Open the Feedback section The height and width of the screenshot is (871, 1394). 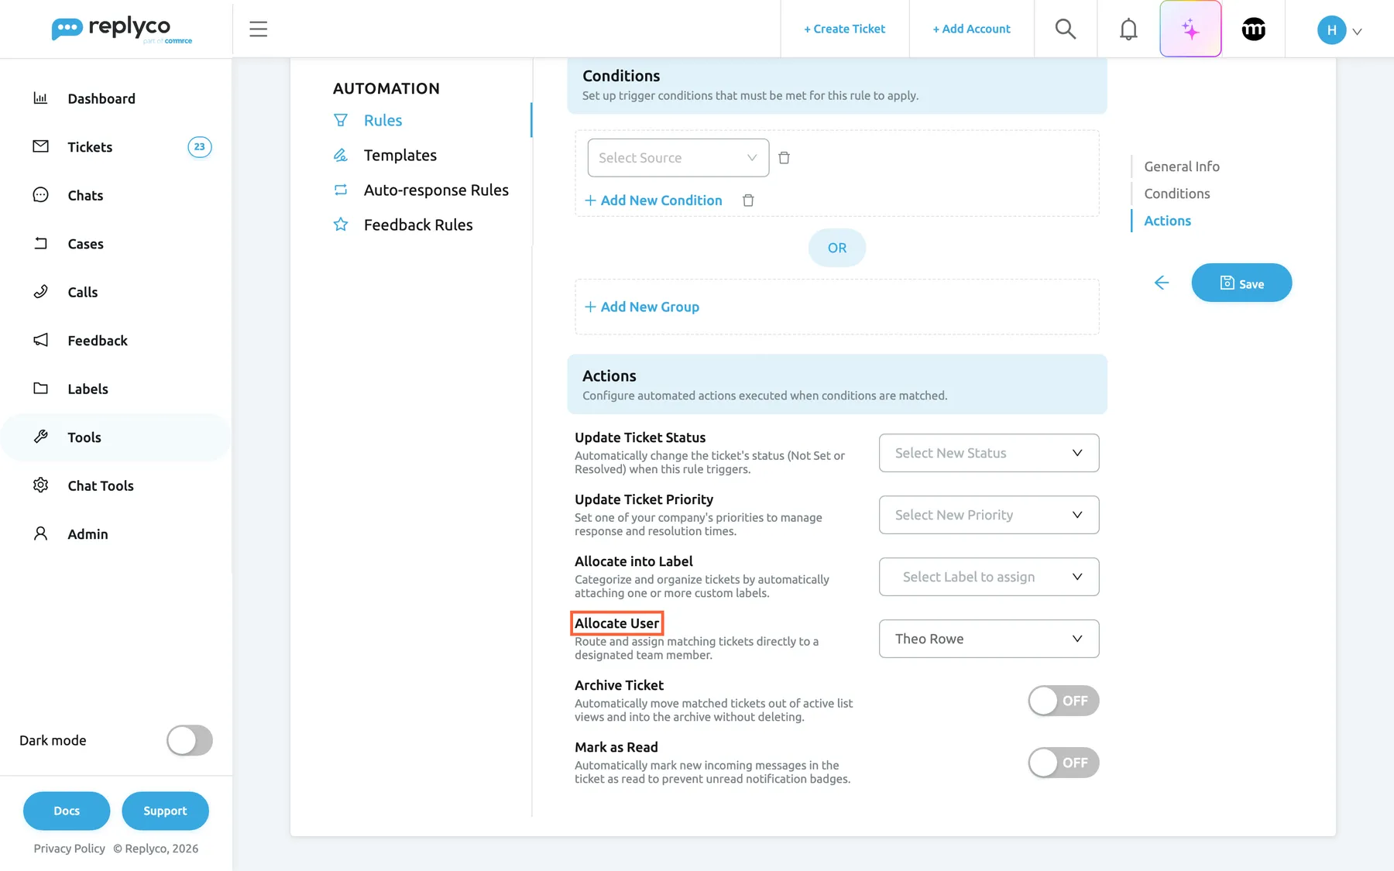(97, 341)
